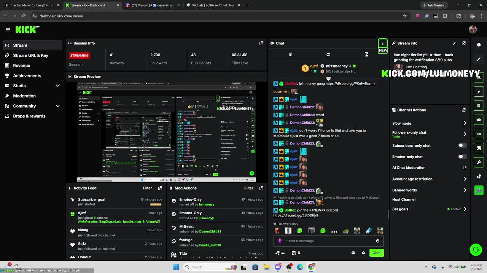Click the info icon in right sidebar
The image size is (487, 273).
tap(479, 45)
